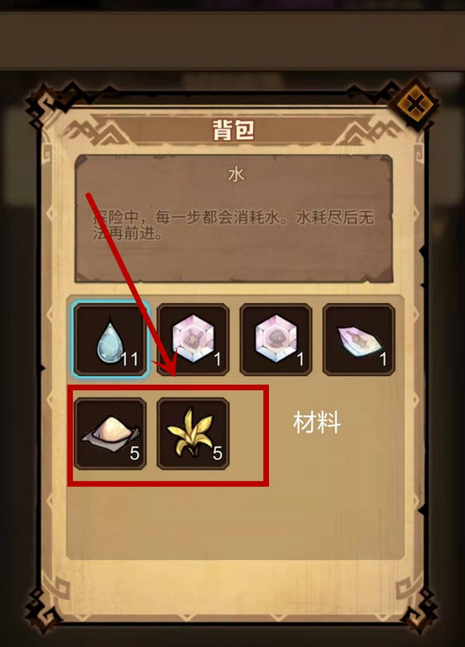Click the quantity 5 on powder slot

pos(135,454)
